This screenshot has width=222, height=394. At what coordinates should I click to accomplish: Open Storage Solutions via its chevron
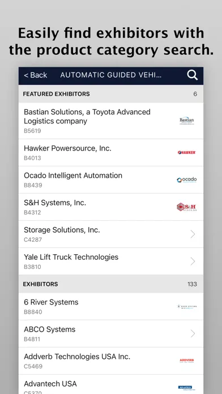pyautogui.click(x=193, y=234)
